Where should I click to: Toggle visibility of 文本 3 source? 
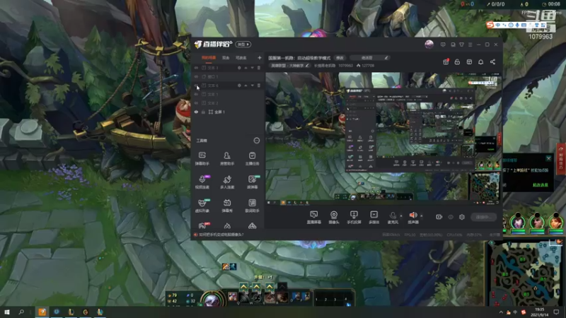tap(197, 68)
